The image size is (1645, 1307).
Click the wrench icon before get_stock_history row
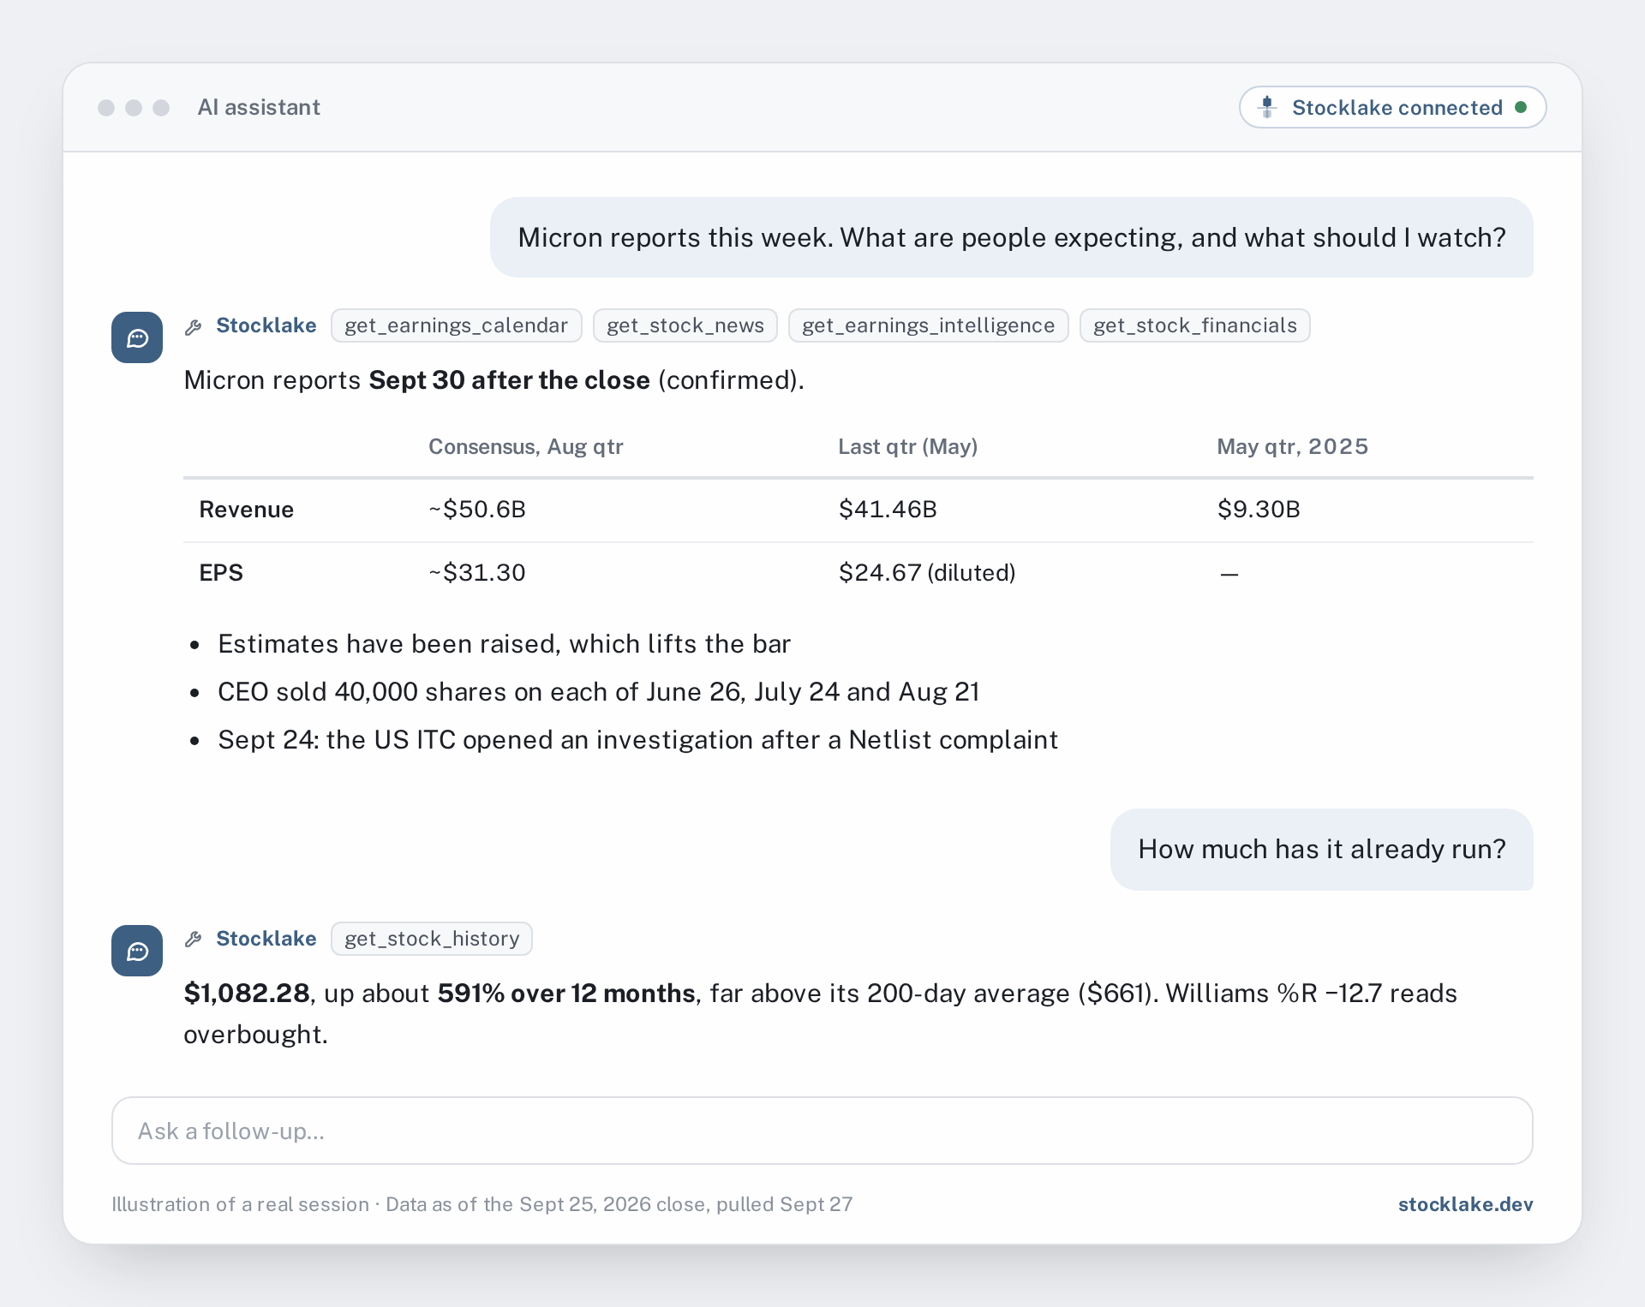pyautogui.click(x=194, y=940)
